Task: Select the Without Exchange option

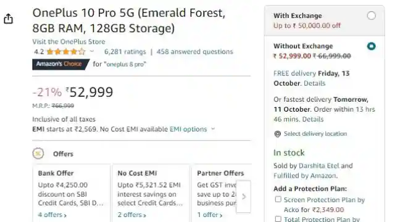Action: 371,46
